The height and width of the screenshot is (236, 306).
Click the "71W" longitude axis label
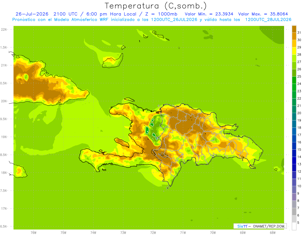pyautogui.click(x=183, y=233)
